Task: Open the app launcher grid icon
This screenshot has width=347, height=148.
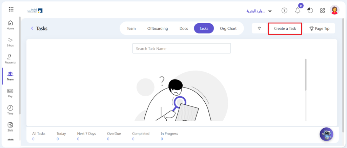Action: (x=11, y=9)
